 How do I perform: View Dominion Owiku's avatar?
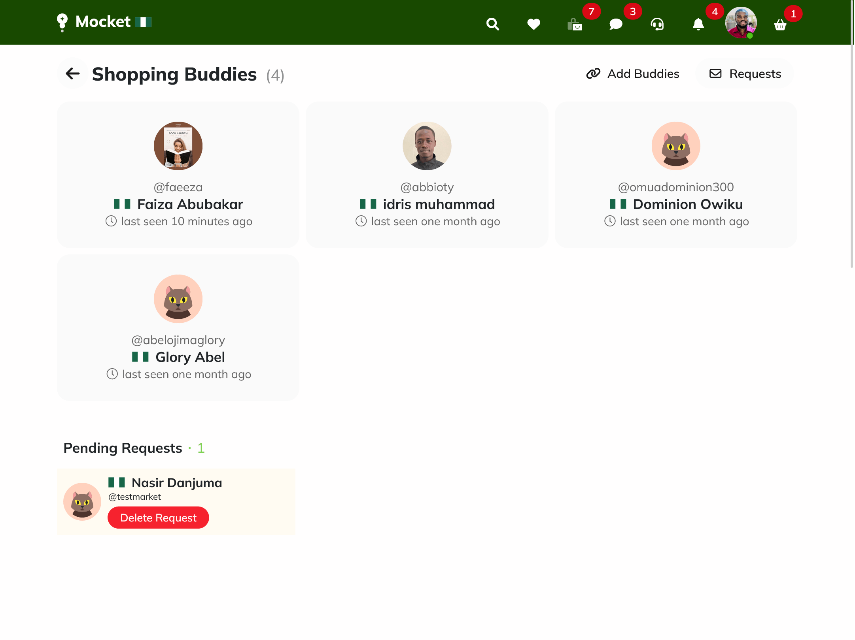pos(675,146)
